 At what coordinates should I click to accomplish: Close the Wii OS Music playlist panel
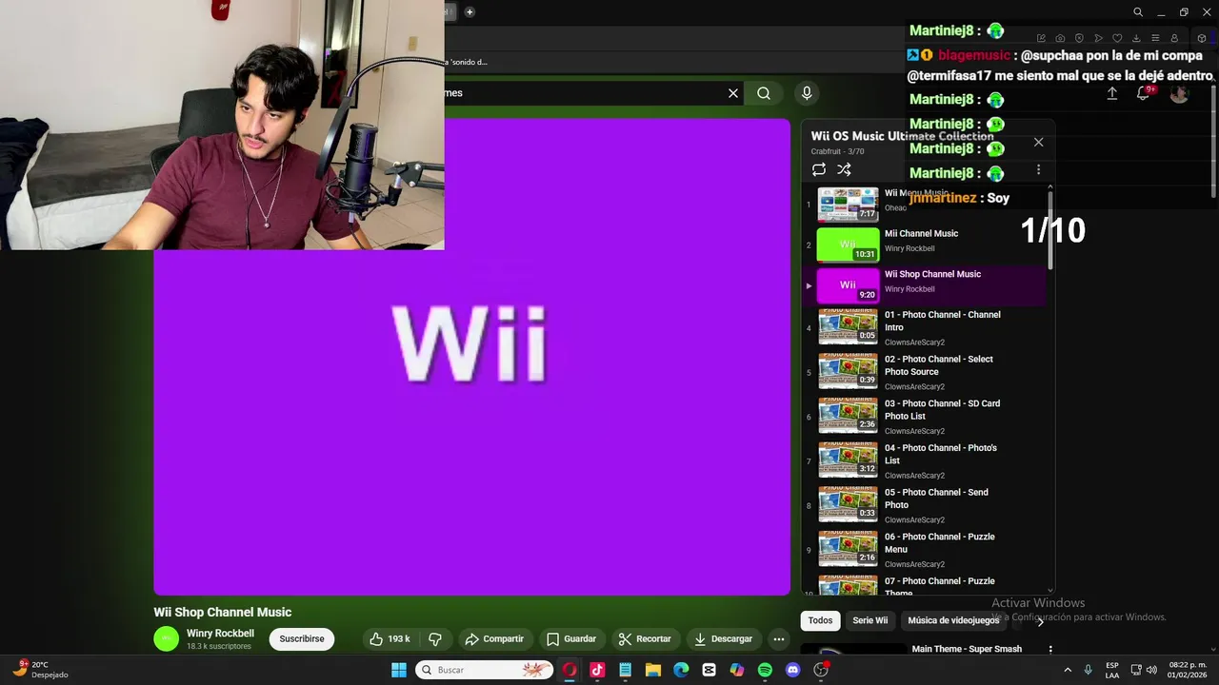pos(1038,142)
